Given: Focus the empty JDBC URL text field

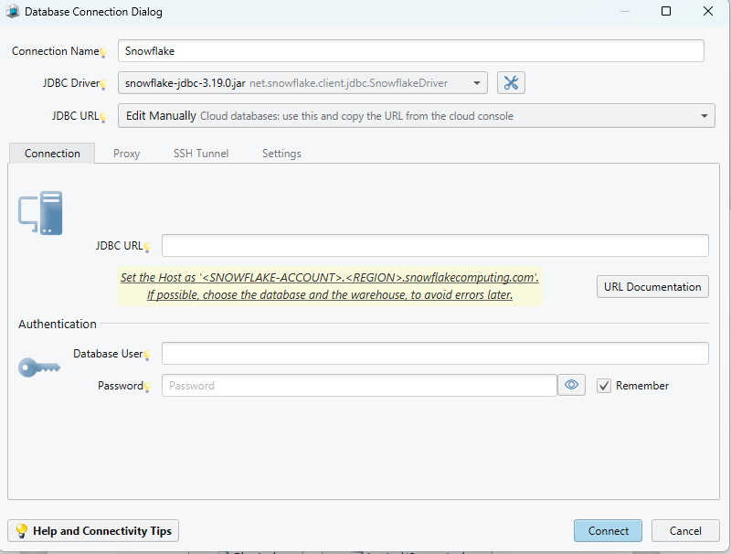Looking at the screenshot, I should [435, 246].
